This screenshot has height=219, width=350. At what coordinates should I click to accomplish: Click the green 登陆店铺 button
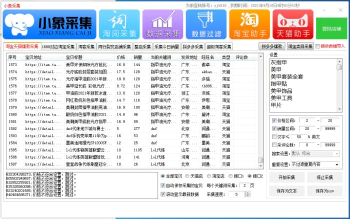(331, 29)
